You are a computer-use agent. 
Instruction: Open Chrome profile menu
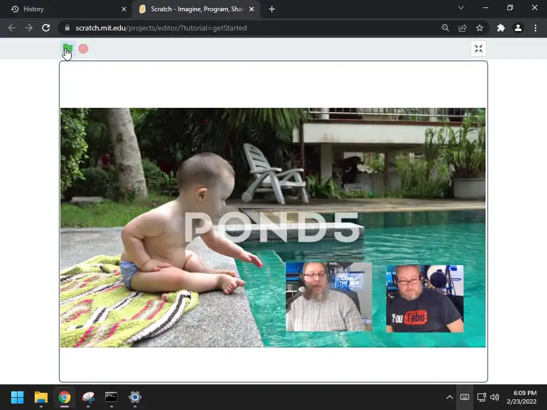click(518, 28)
